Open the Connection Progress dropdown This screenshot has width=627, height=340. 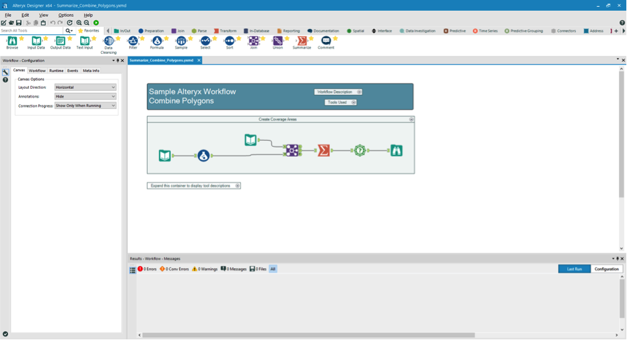(x=85, y=106)
